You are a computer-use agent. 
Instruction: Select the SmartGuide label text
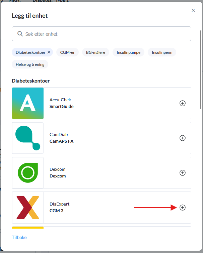click(61, 107)
